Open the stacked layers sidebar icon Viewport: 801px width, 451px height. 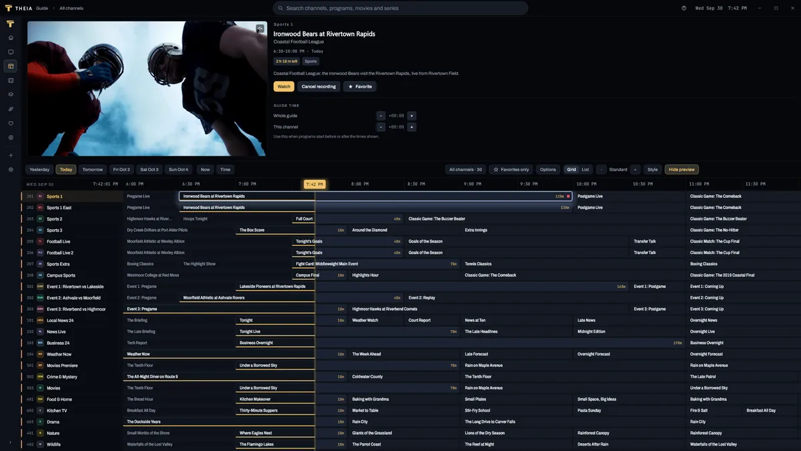(x=11, y=94)
